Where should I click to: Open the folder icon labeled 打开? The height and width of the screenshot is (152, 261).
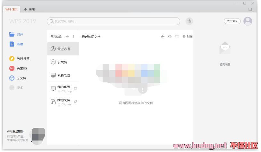point(12,34)
